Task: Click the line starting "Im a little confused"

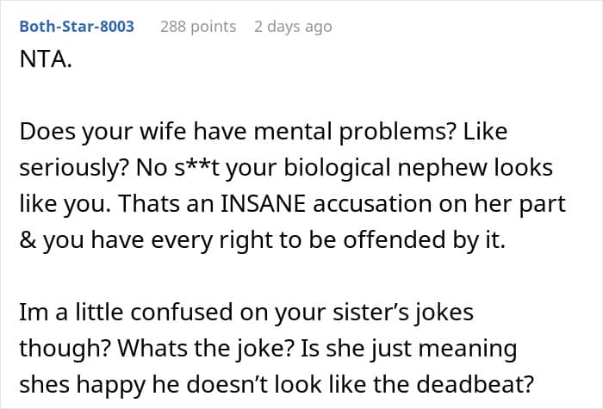Action: (x=129, y=313)
